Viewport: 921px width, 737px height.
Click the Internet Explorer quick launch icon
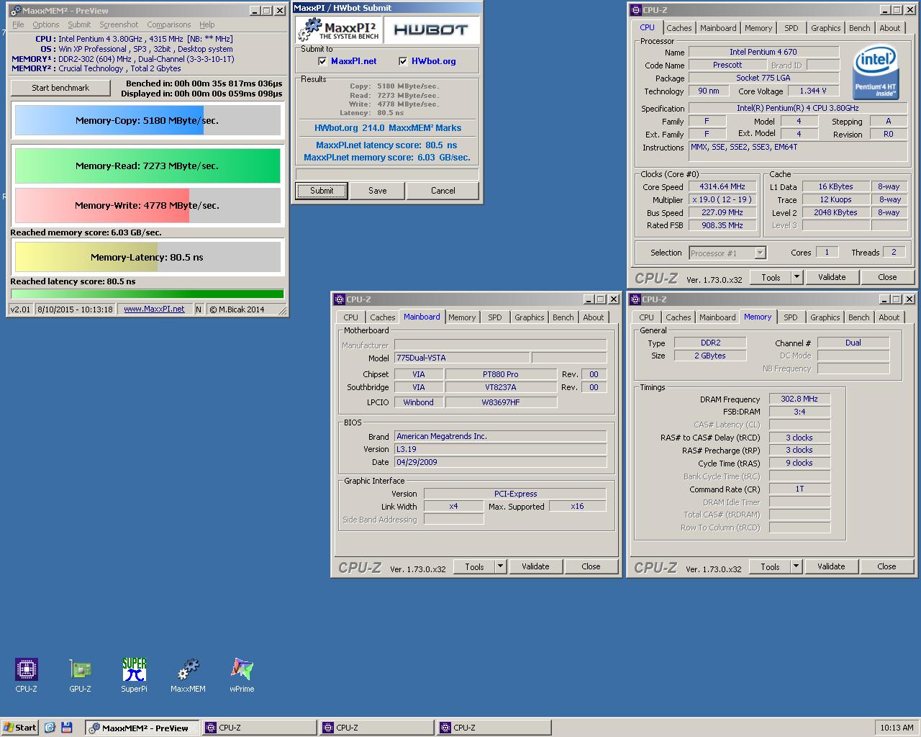(x=50, y=728)
